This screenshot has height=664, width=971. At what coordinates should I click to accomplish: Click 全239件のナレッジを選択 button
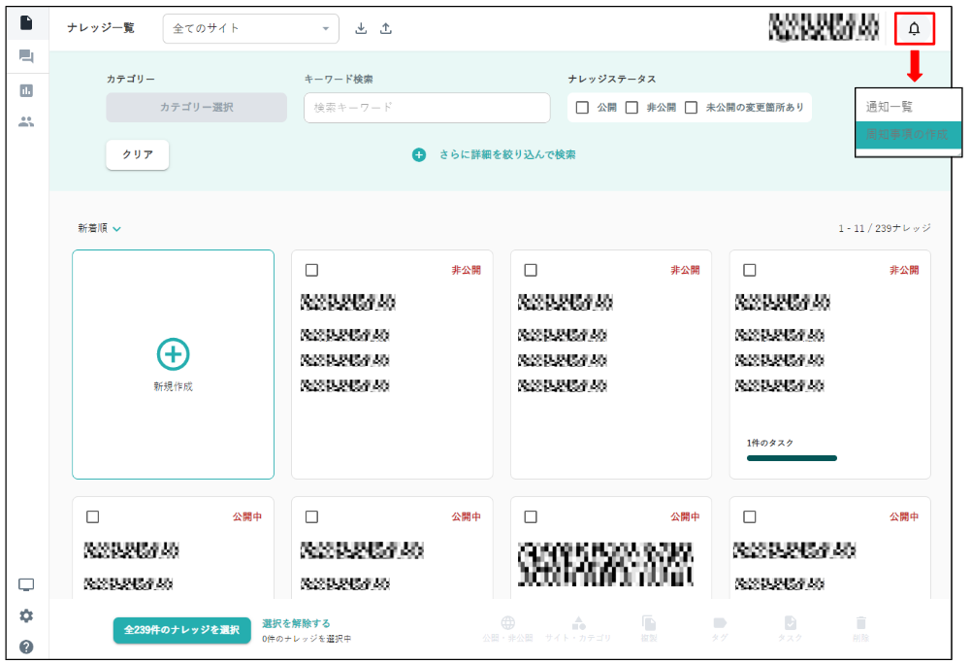(x=181, y=630)
